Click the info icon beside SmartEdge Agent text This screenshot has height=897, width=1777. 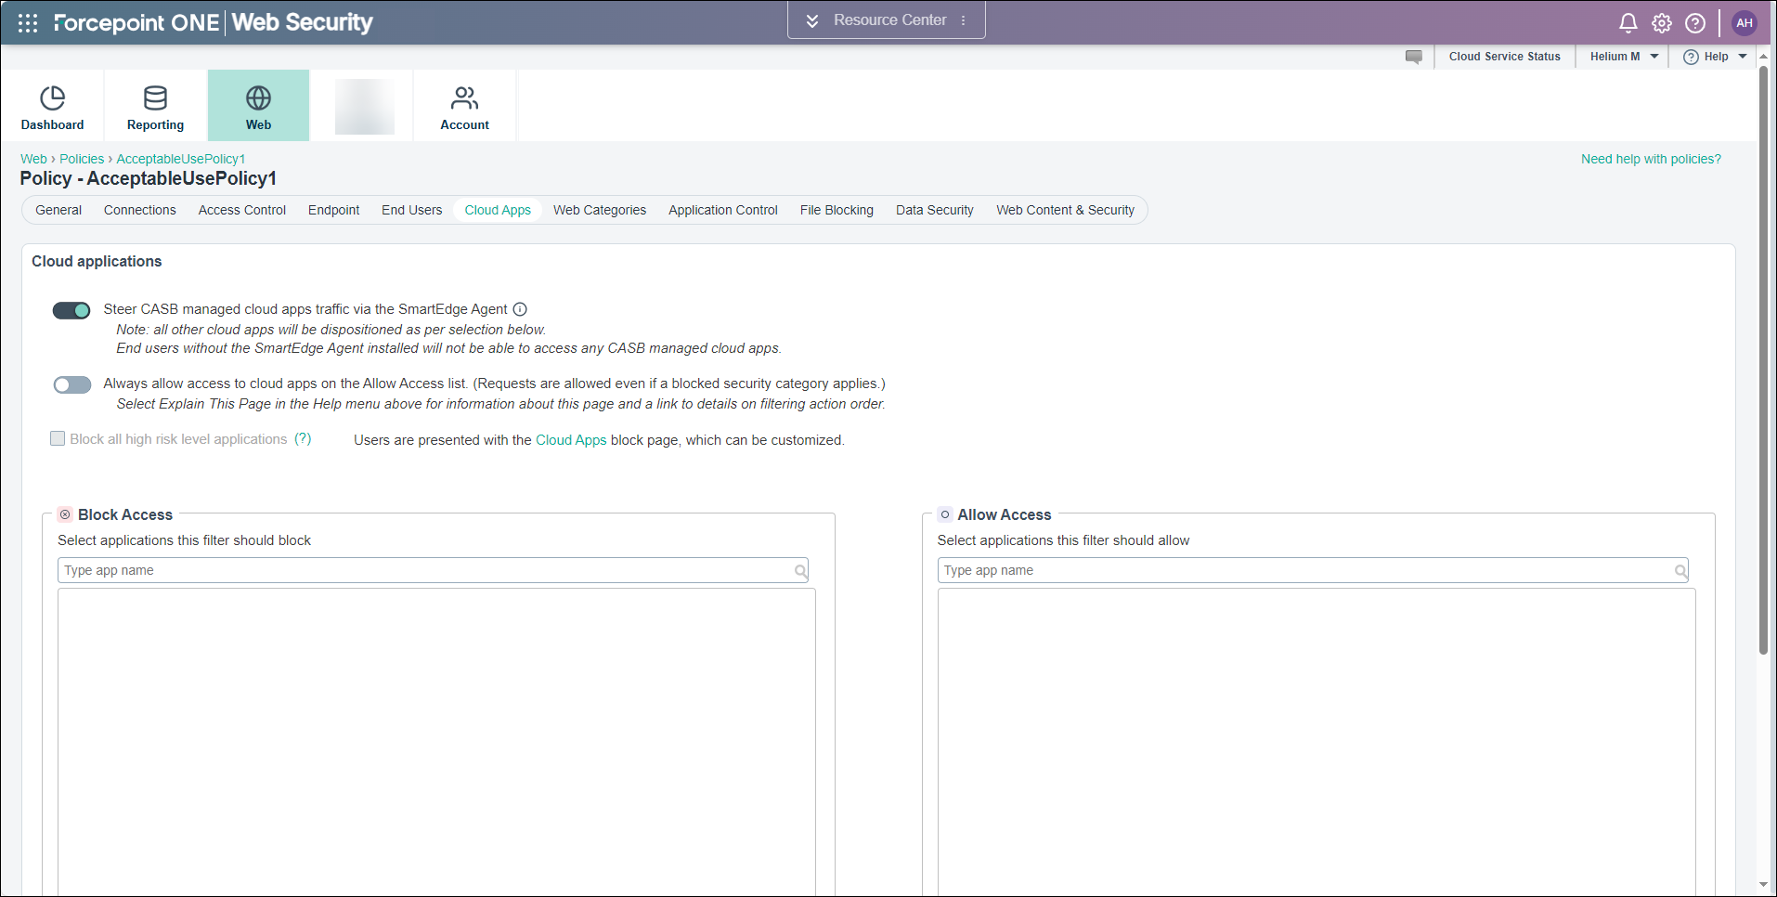tap(520, 309)
